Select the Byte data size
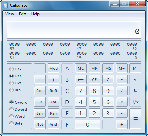148x136 pixels. (16, 123)
